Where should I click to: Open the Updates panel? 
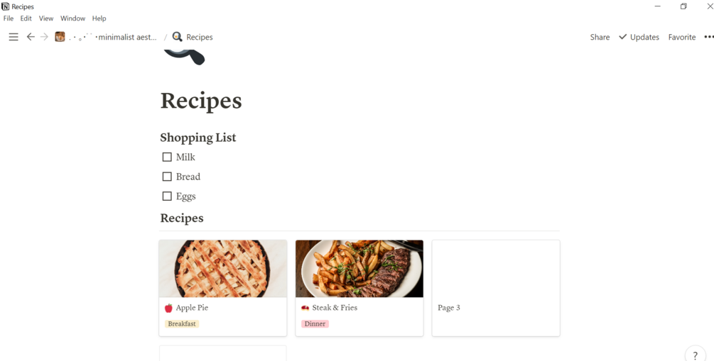coord(639,38)
